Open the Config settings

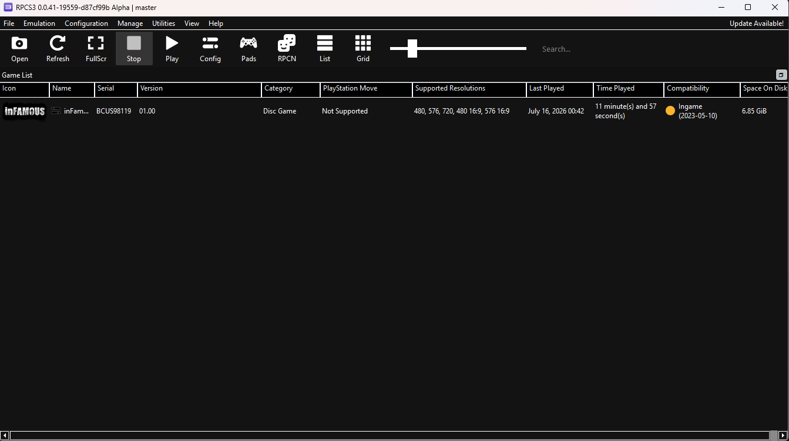(210, 48)
